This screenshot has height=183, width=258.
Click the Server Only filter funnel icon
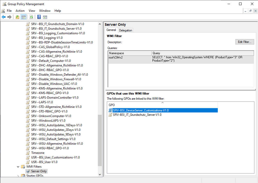pyautogui.click(x=28, y=171)
